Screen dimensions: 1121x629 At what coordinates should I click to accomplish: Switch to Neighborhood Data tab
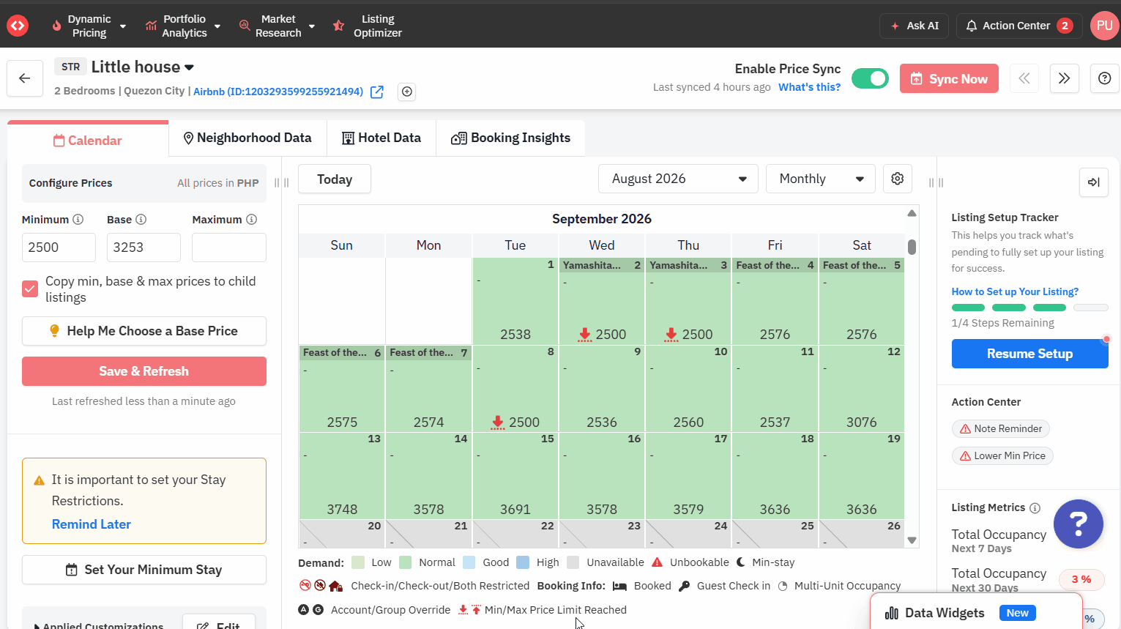point(247,138)
